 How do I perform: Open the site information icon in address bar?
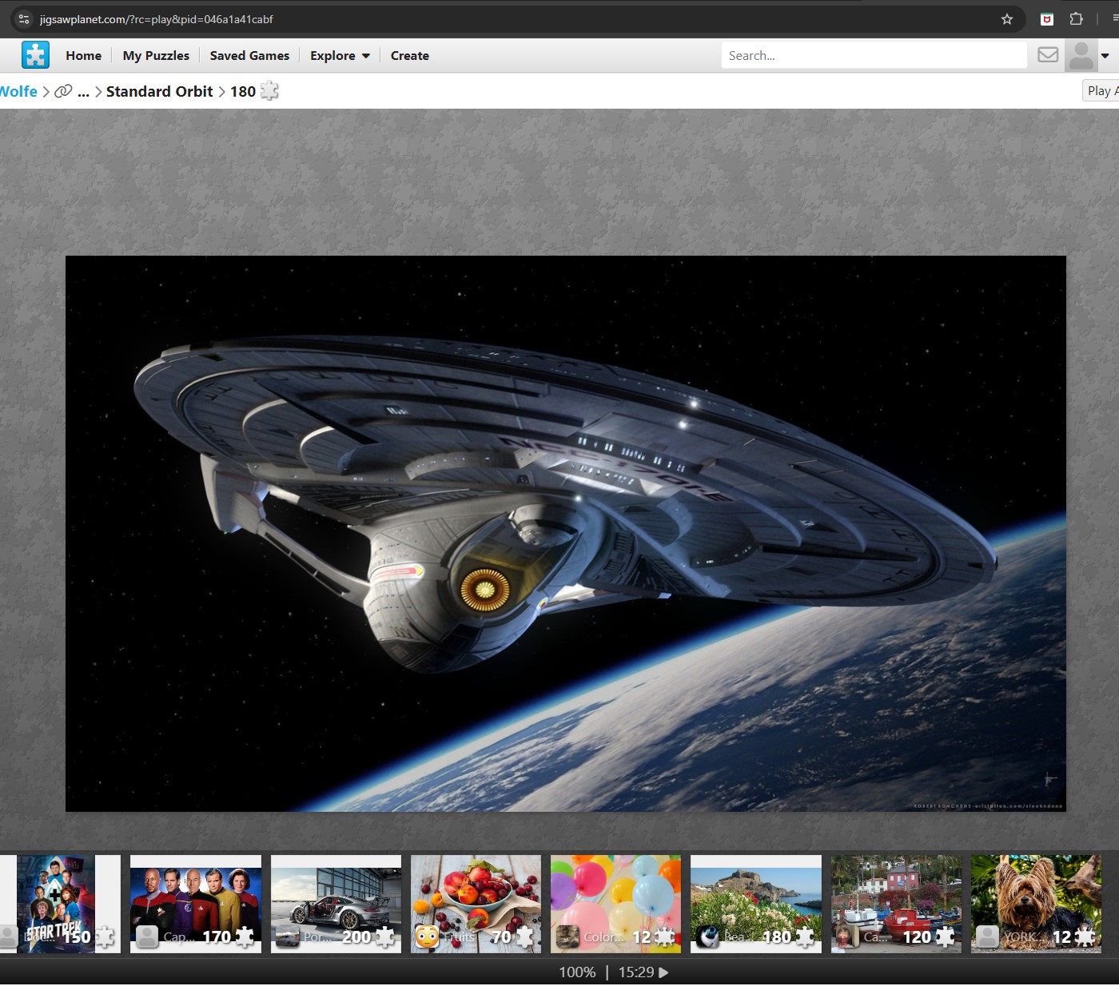click(24, 19)
